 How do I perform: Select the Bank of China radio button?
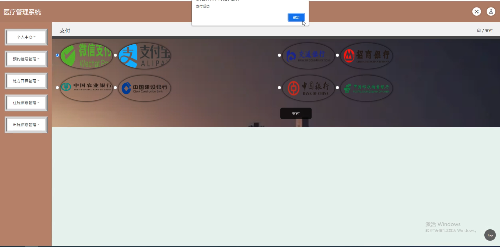click(279, 87)
